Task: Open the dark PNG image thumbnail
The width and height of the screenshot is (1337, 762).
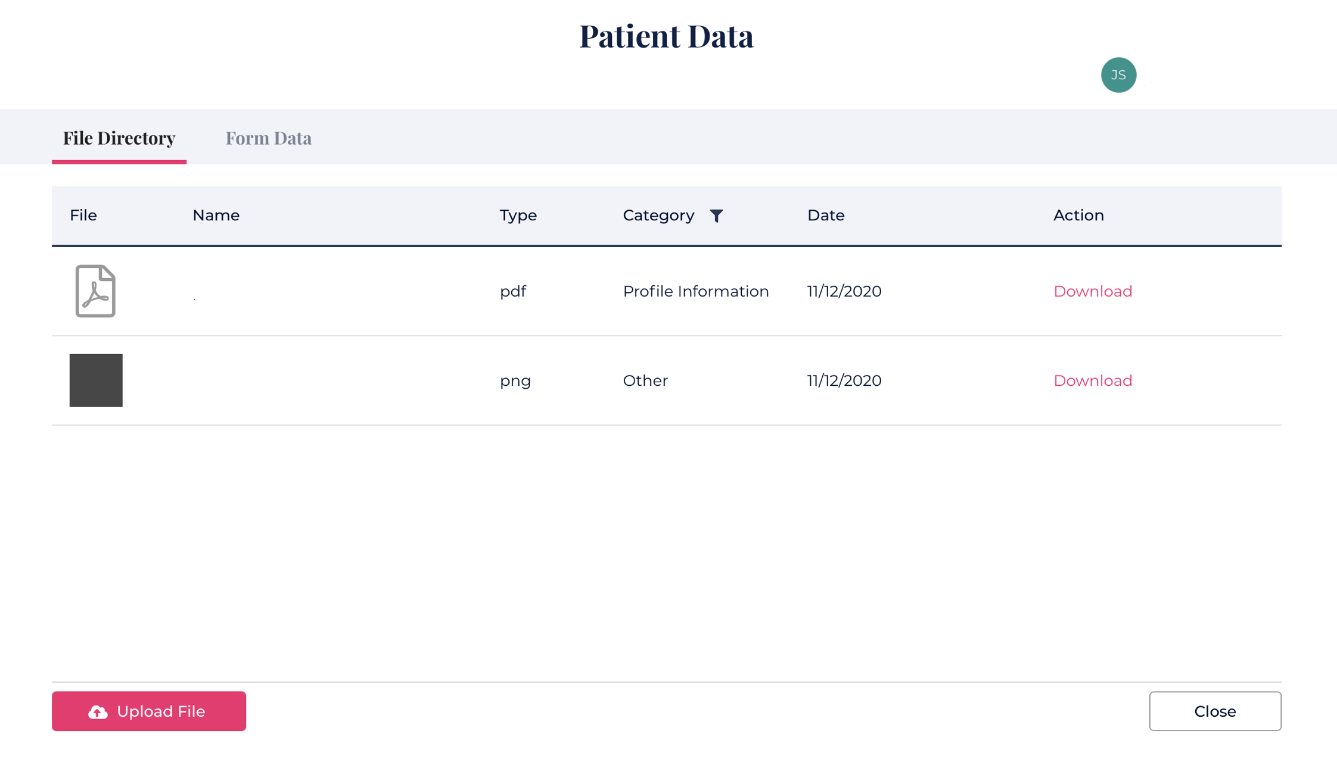Action: 96,380
